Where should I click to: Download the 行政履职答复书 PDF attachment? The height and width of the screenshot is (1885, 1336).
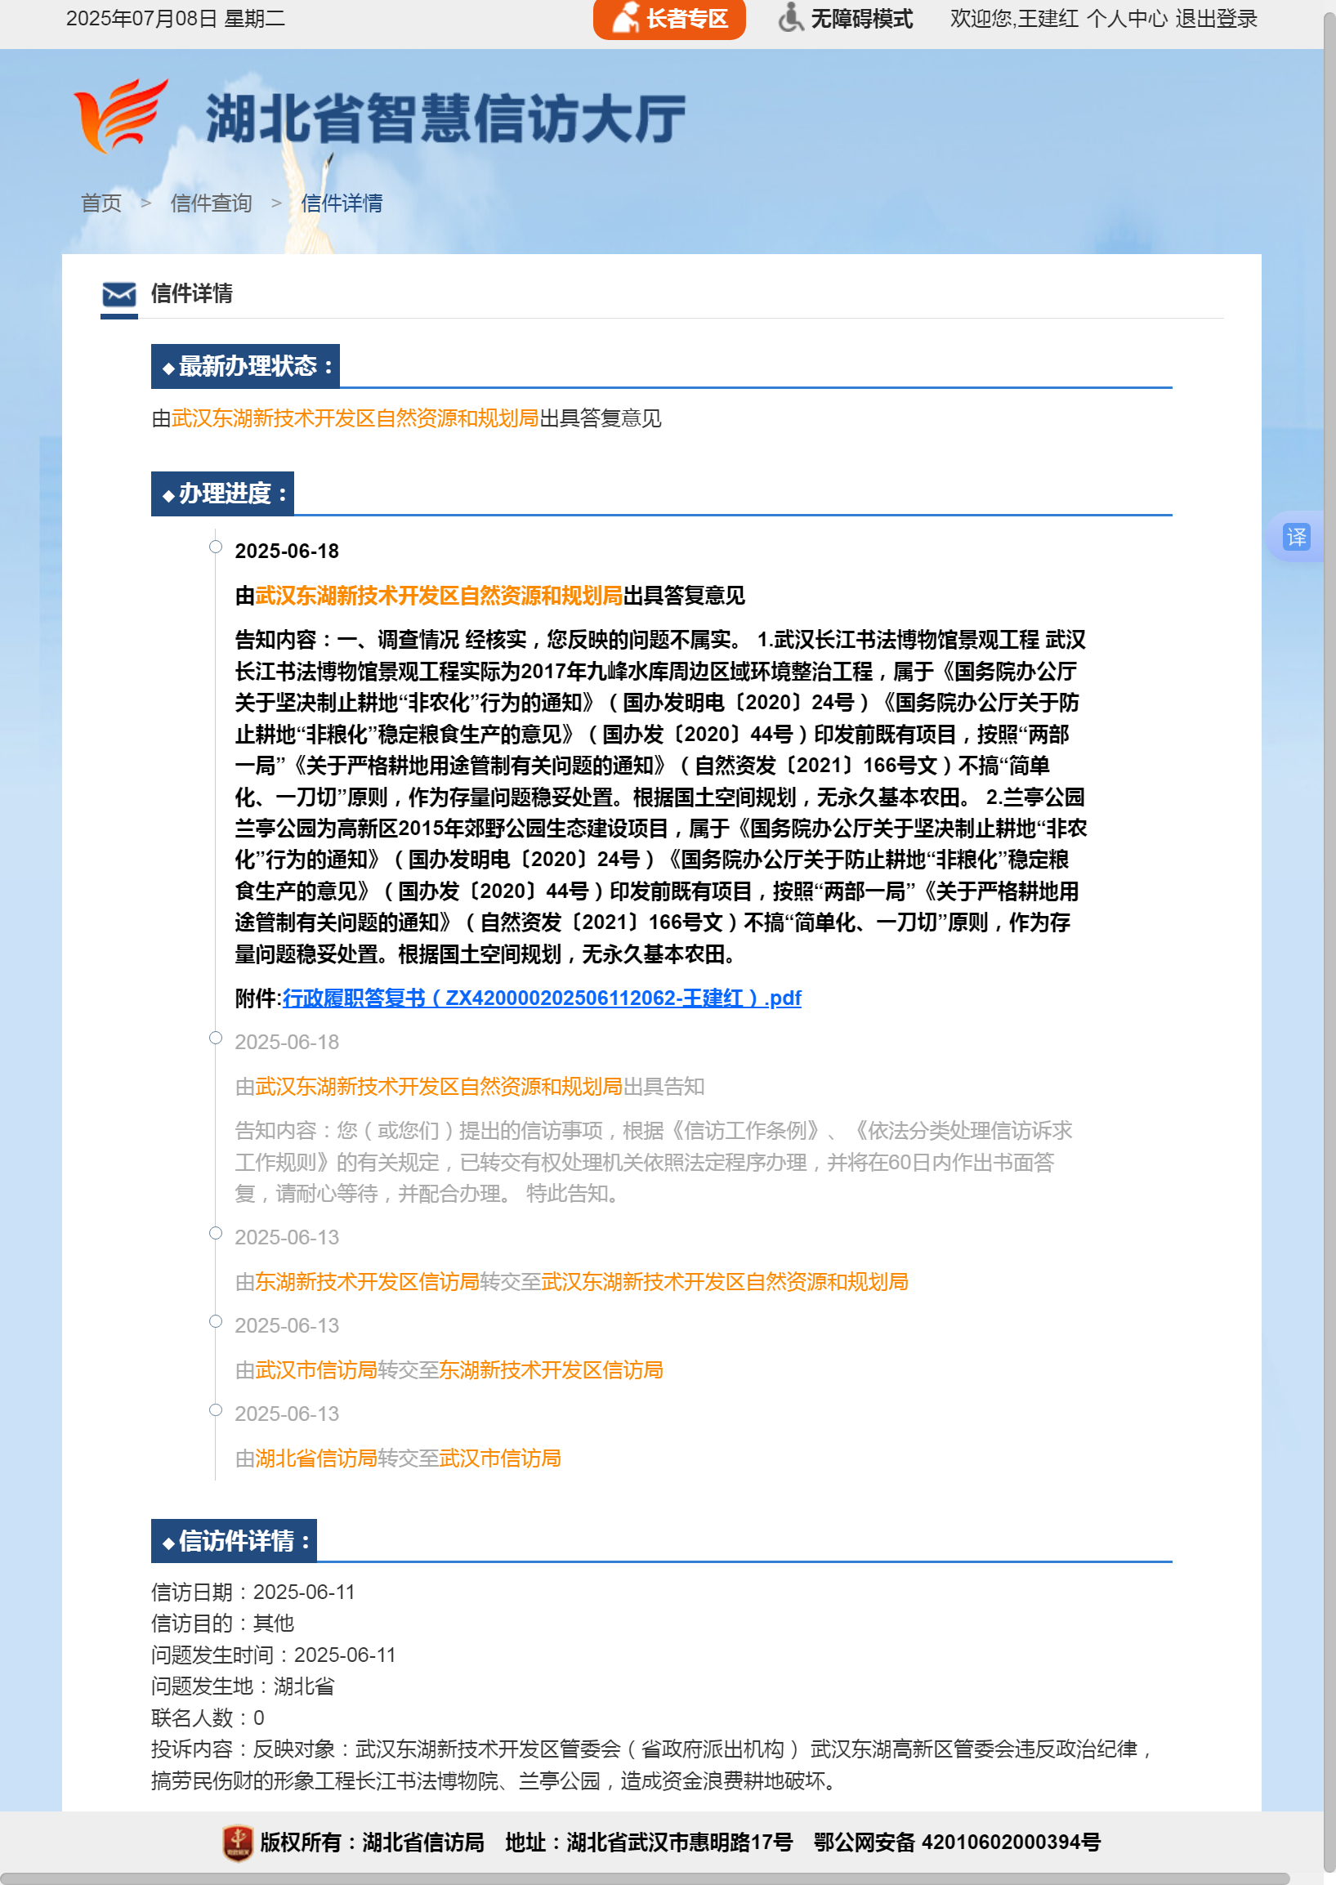click(x=541, y=998)
